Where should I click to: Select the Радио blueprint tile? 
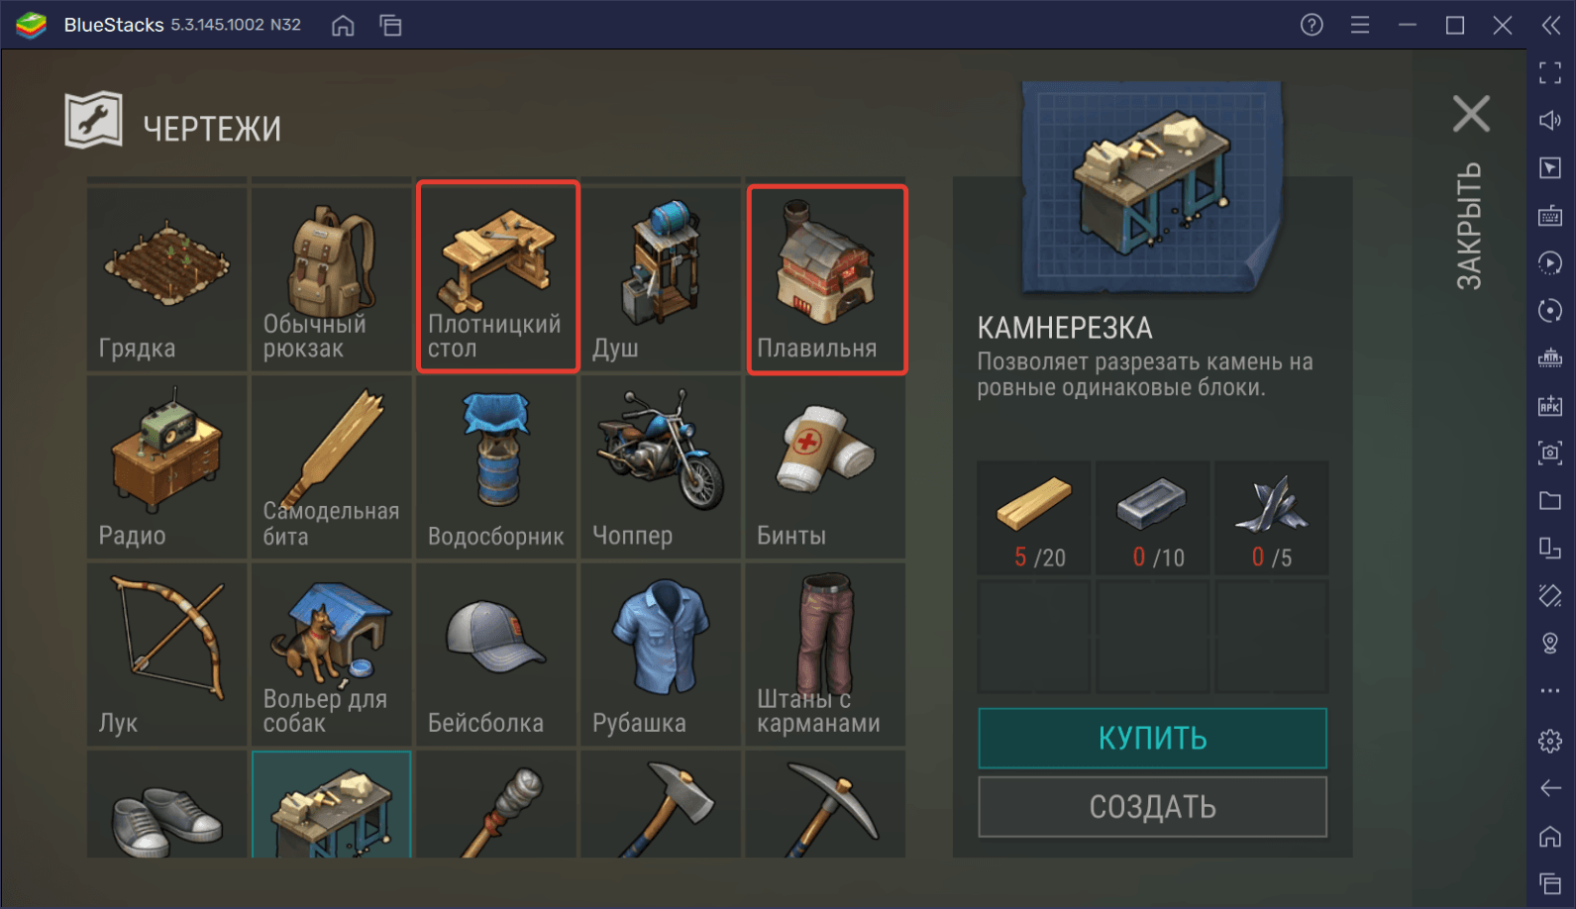[166, 467]
